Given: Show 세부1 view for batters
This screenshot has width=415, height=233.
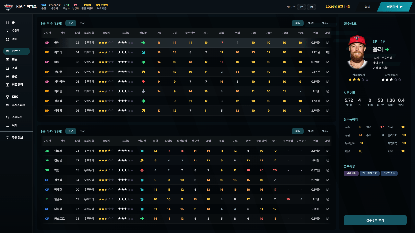Looking at the screenshot, I should pos(311,131).
